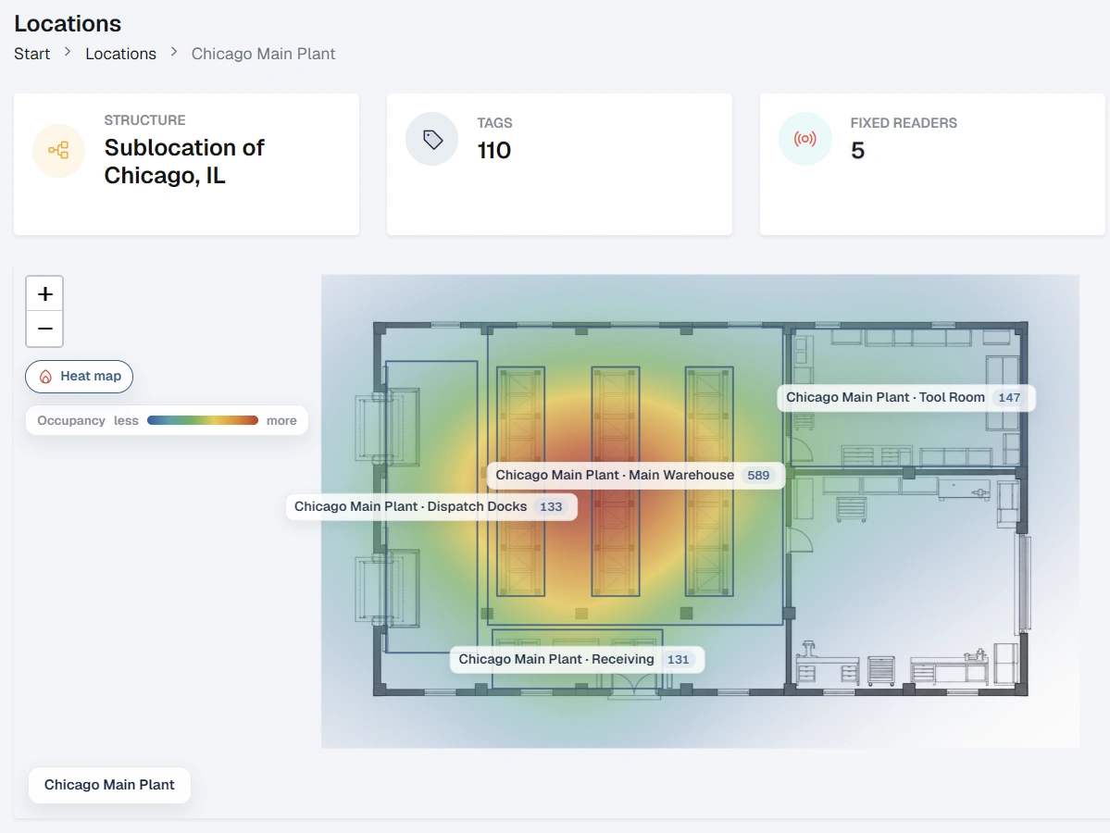Screen dimensions: 1110x833
Task: Click the TAGS card label
Action: point(494,123)
